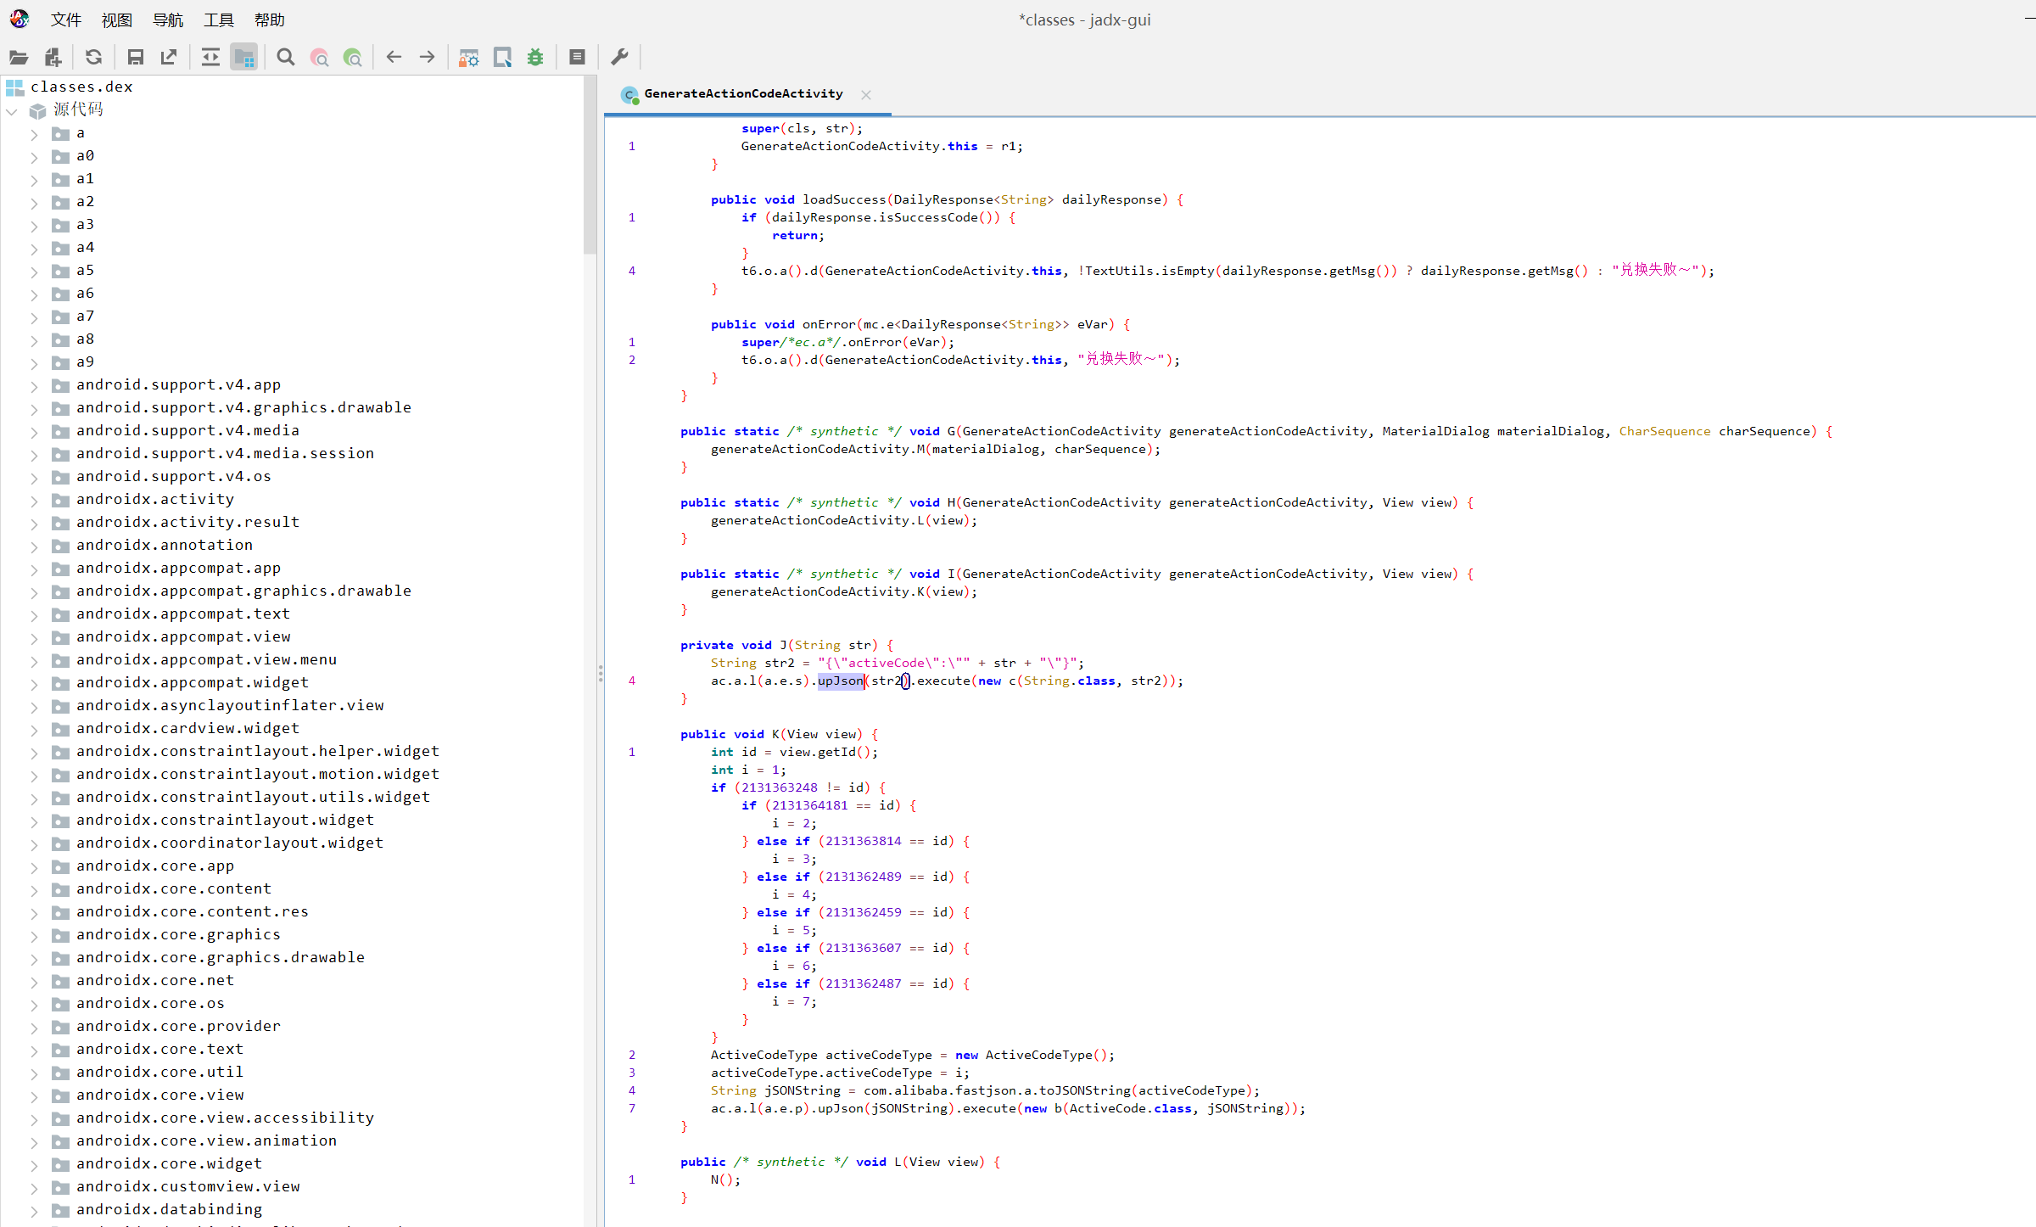This screenshot has height=1227, width=2036.
Task: Navigate back with left arrow
Action: [x=394, y=58]
